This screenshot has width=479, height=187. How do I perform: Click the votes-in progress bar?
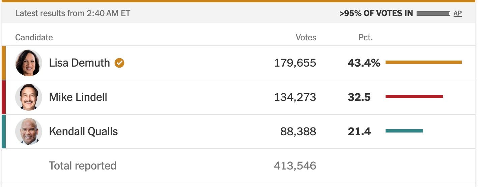point(433,13)
